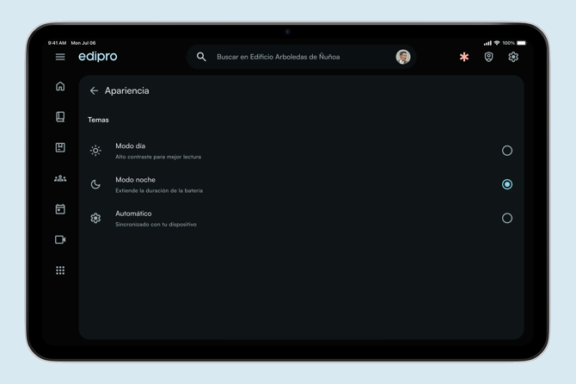Viewport: 576px width, 384px height.
Task: Select the Modo noche radio button
Action: tap(507, 184)
